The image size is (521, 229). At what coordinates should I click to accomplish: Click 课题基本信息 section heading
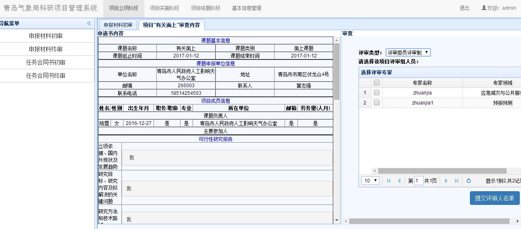click(x=215, y=41)
